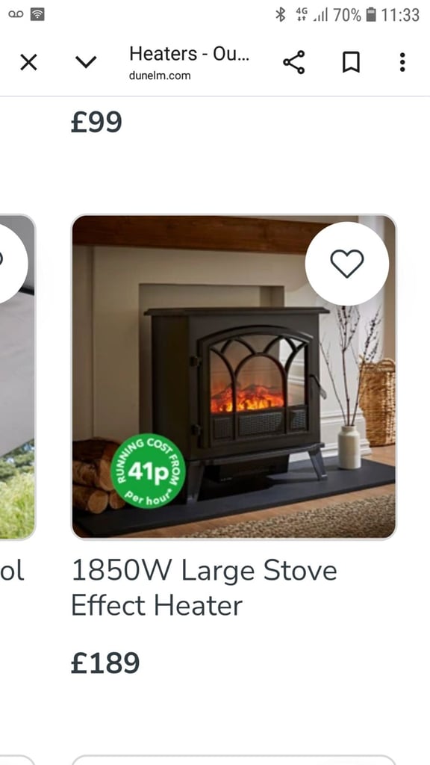This screenshot has width=430, height=765.
Task: Tap the Heaters page title
Action: (189, 54)
